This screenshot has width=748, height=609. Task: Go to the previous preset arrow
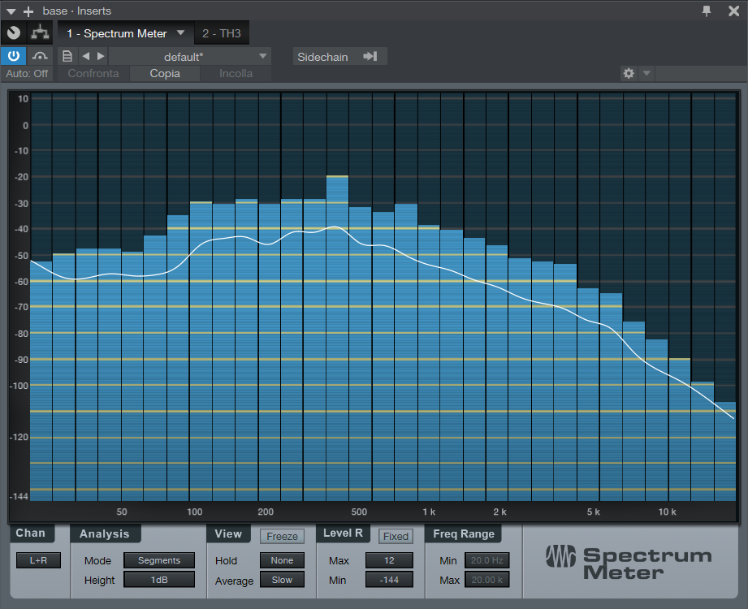[85, 56]
